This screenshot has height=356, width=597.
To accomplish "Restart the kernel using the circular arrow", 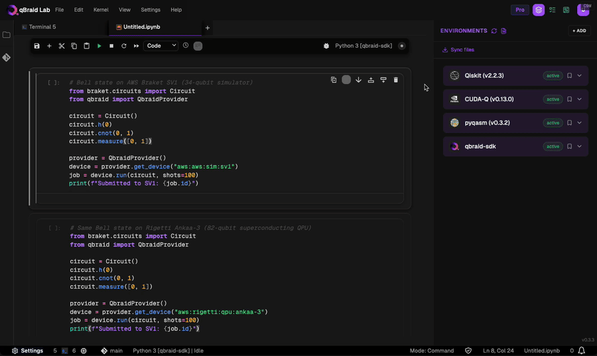I will point(124,46).
